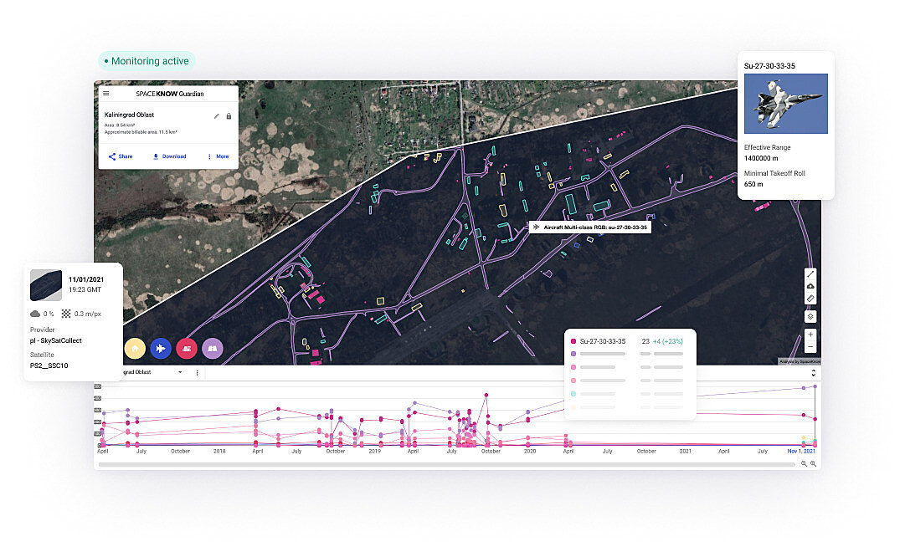Expand the chart panel with up-down arrows
This screenshot has height=557, width=905.
point(813,373)
